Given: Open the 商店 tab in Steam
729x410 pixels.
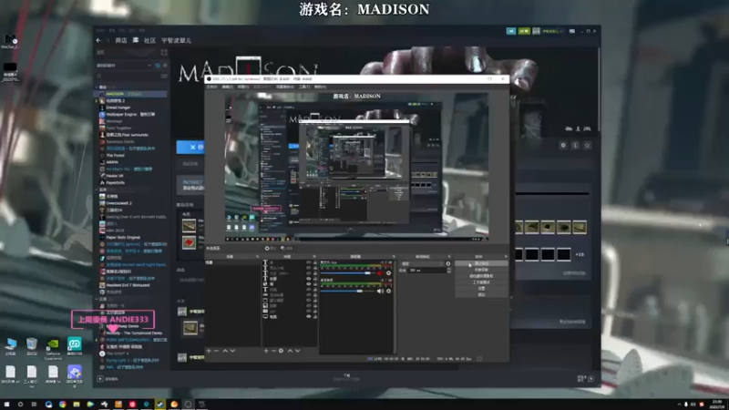Looking at the screenshot, I should 121,40.
